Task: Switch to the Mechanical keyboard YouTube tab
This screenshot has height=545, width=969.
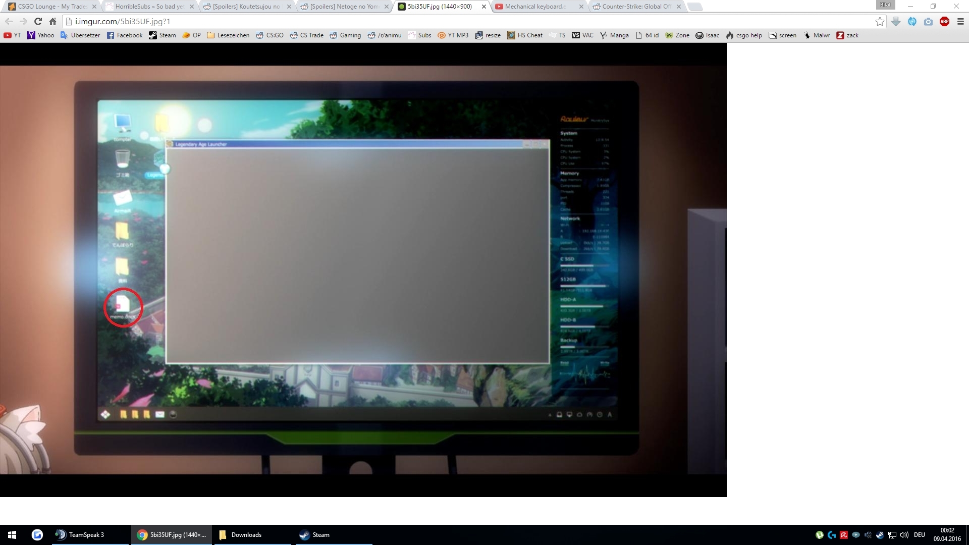Action: 535,7
